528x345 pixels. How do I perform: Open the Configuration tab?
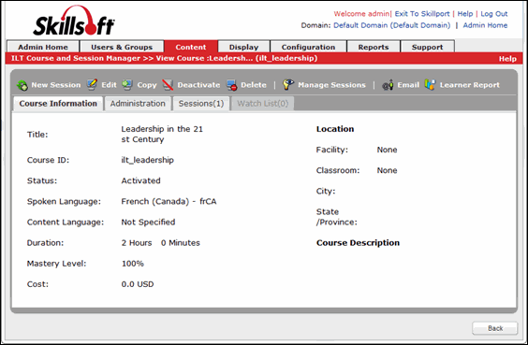click(308, 47)
